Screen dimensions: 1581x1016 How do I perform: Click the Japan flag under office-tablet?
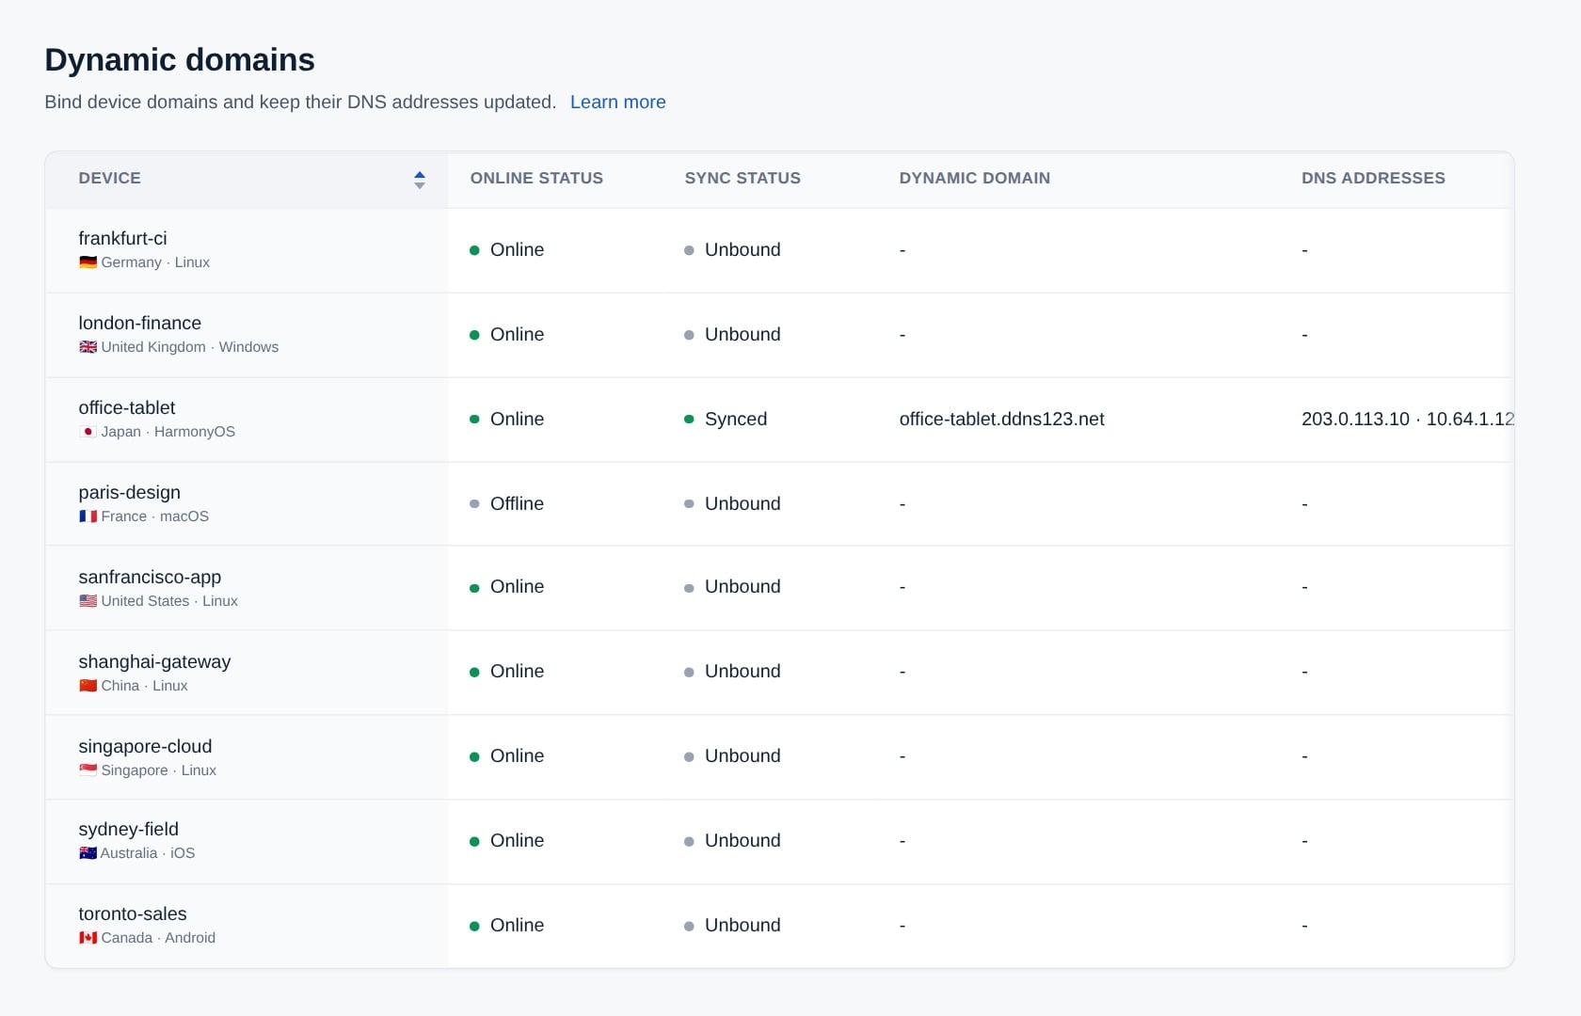click(x=88, y=432)
